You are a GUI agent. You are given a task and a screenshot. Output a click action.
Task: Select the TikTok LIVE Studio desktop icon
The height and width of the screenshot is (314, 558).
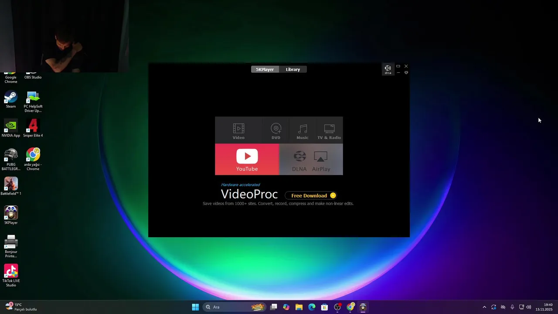tap(11, 276)
